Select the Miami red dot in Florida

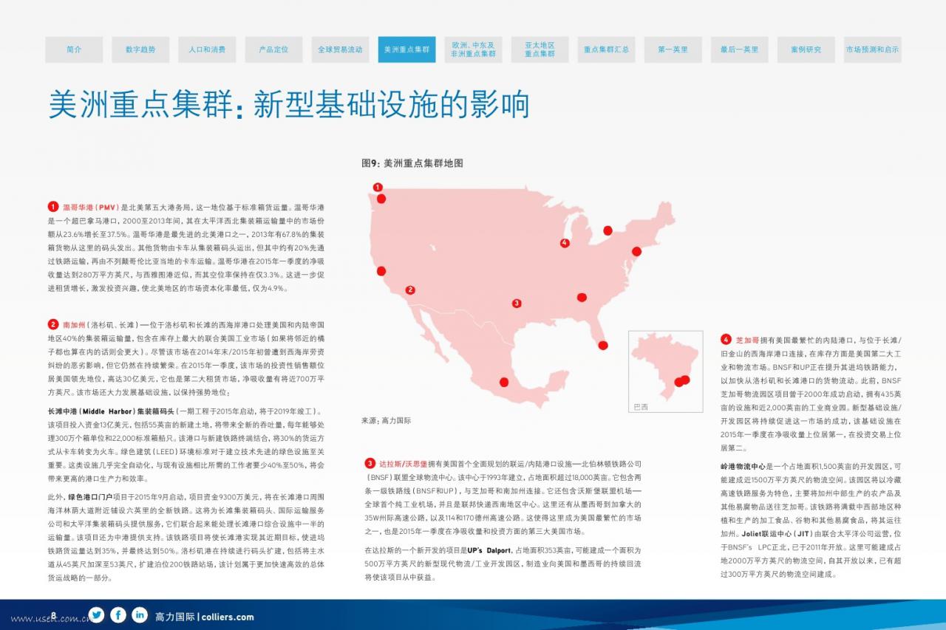coord(603,345)
